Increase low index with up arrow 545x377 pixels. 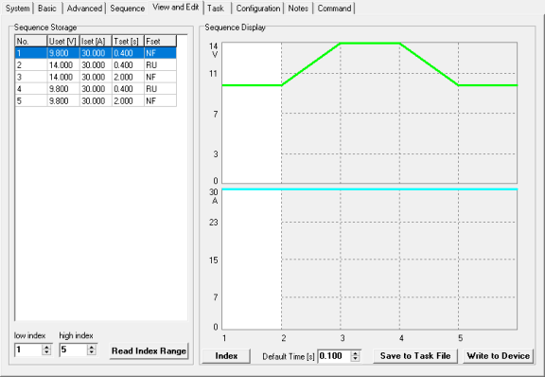(46, 347)
